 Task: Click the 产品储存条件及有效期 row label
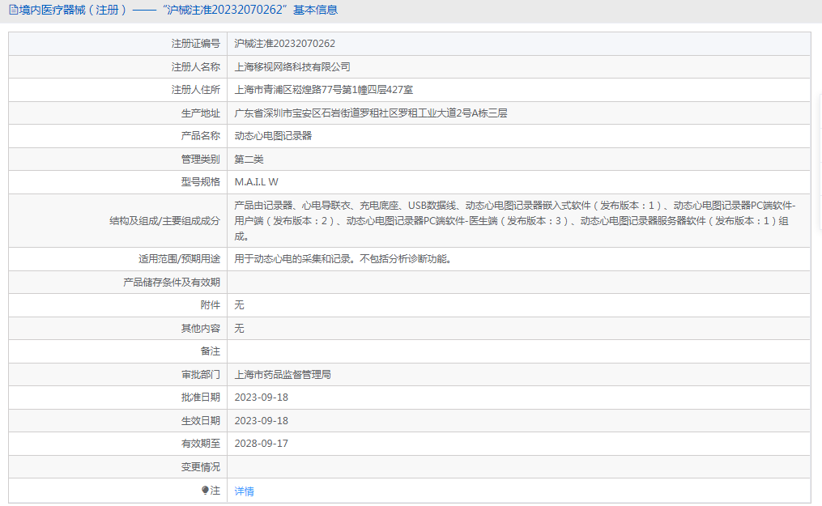(x=171, y=283)
